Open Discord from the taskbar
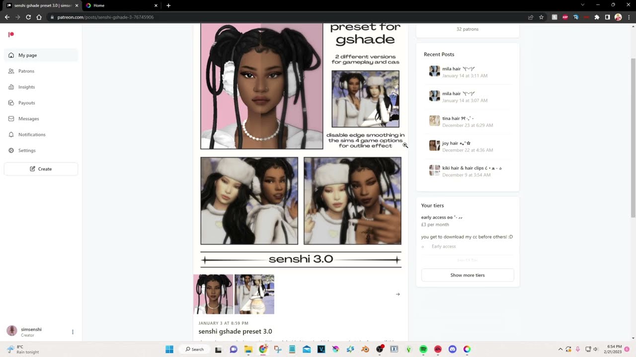636x357 pixels. pos(452,349)
